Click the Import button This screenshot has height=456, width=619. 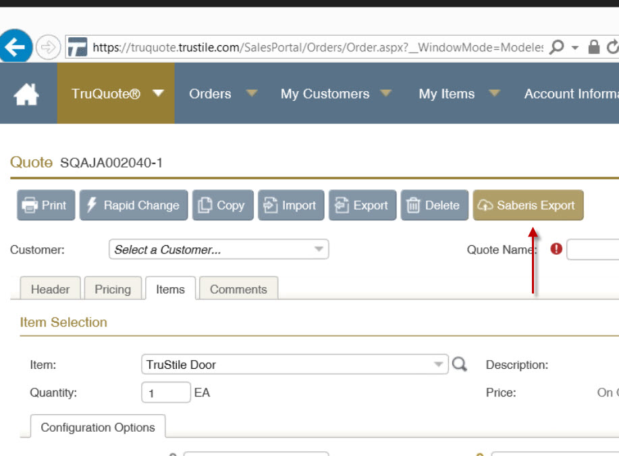[291, 205]
